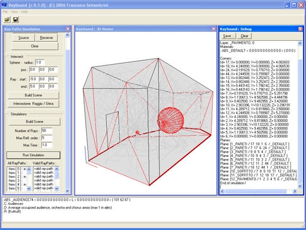Click the 'R: [Kuttruff]' line in bottom pane
306x230 pixels.
pyautogui.click(x=12, y=211)
